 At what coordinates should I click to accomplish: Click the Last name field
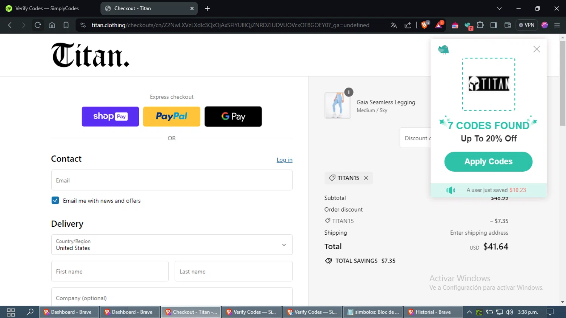pos(234,271)
